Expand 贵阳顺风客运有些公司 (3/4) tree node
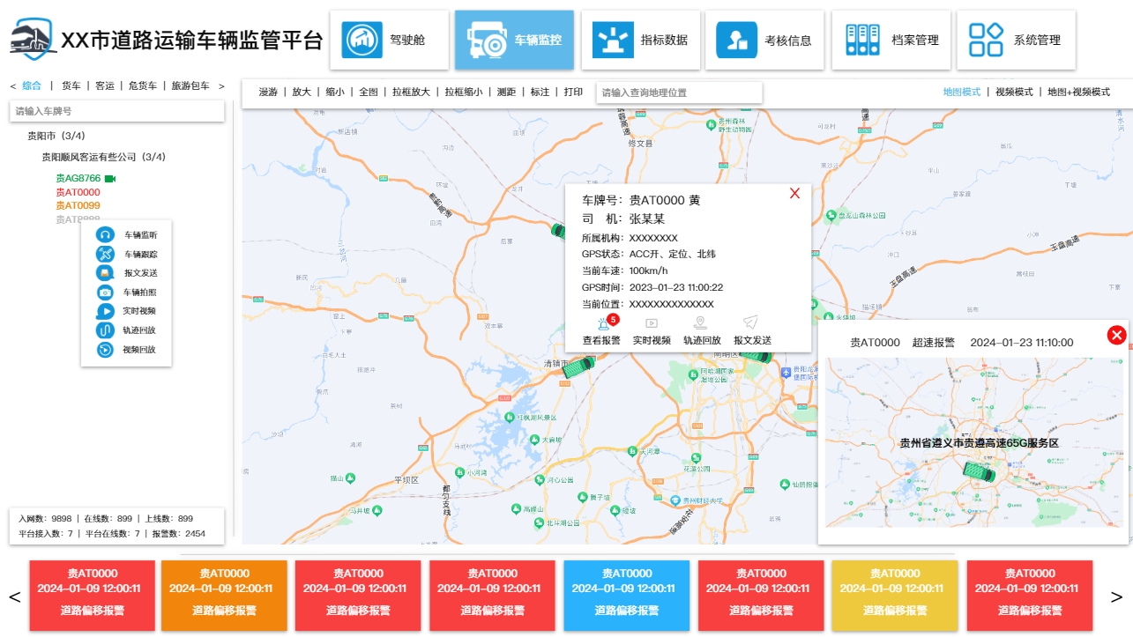The width and height of the screenshot is (1133, 637). 103,157
